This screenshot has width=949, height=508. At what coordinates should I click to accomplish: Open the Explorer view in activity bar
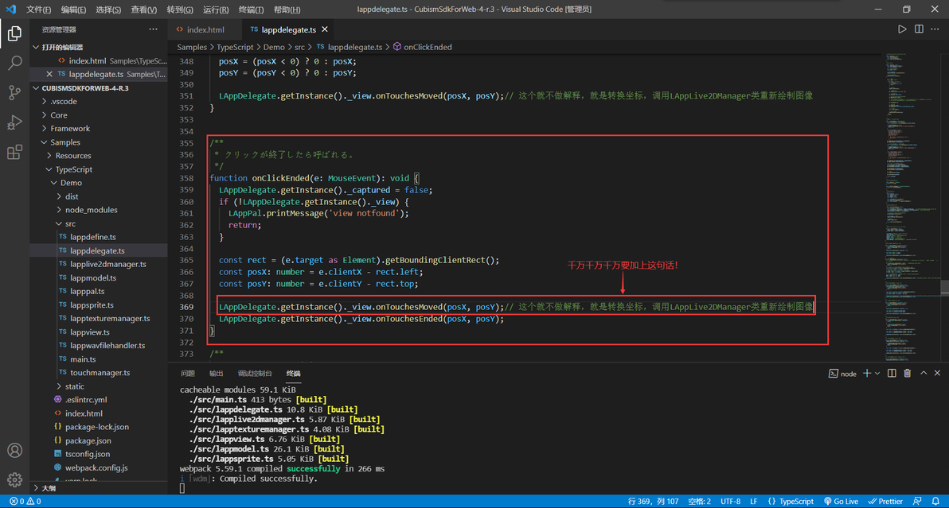pos(14,33)
